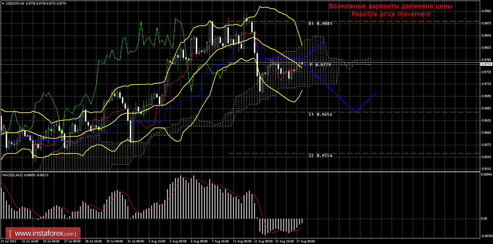The height and width of the screenshot is (244, 493).
Task: Select the 0.00 MACD zero-level label
Action: [x=485, y=219]
